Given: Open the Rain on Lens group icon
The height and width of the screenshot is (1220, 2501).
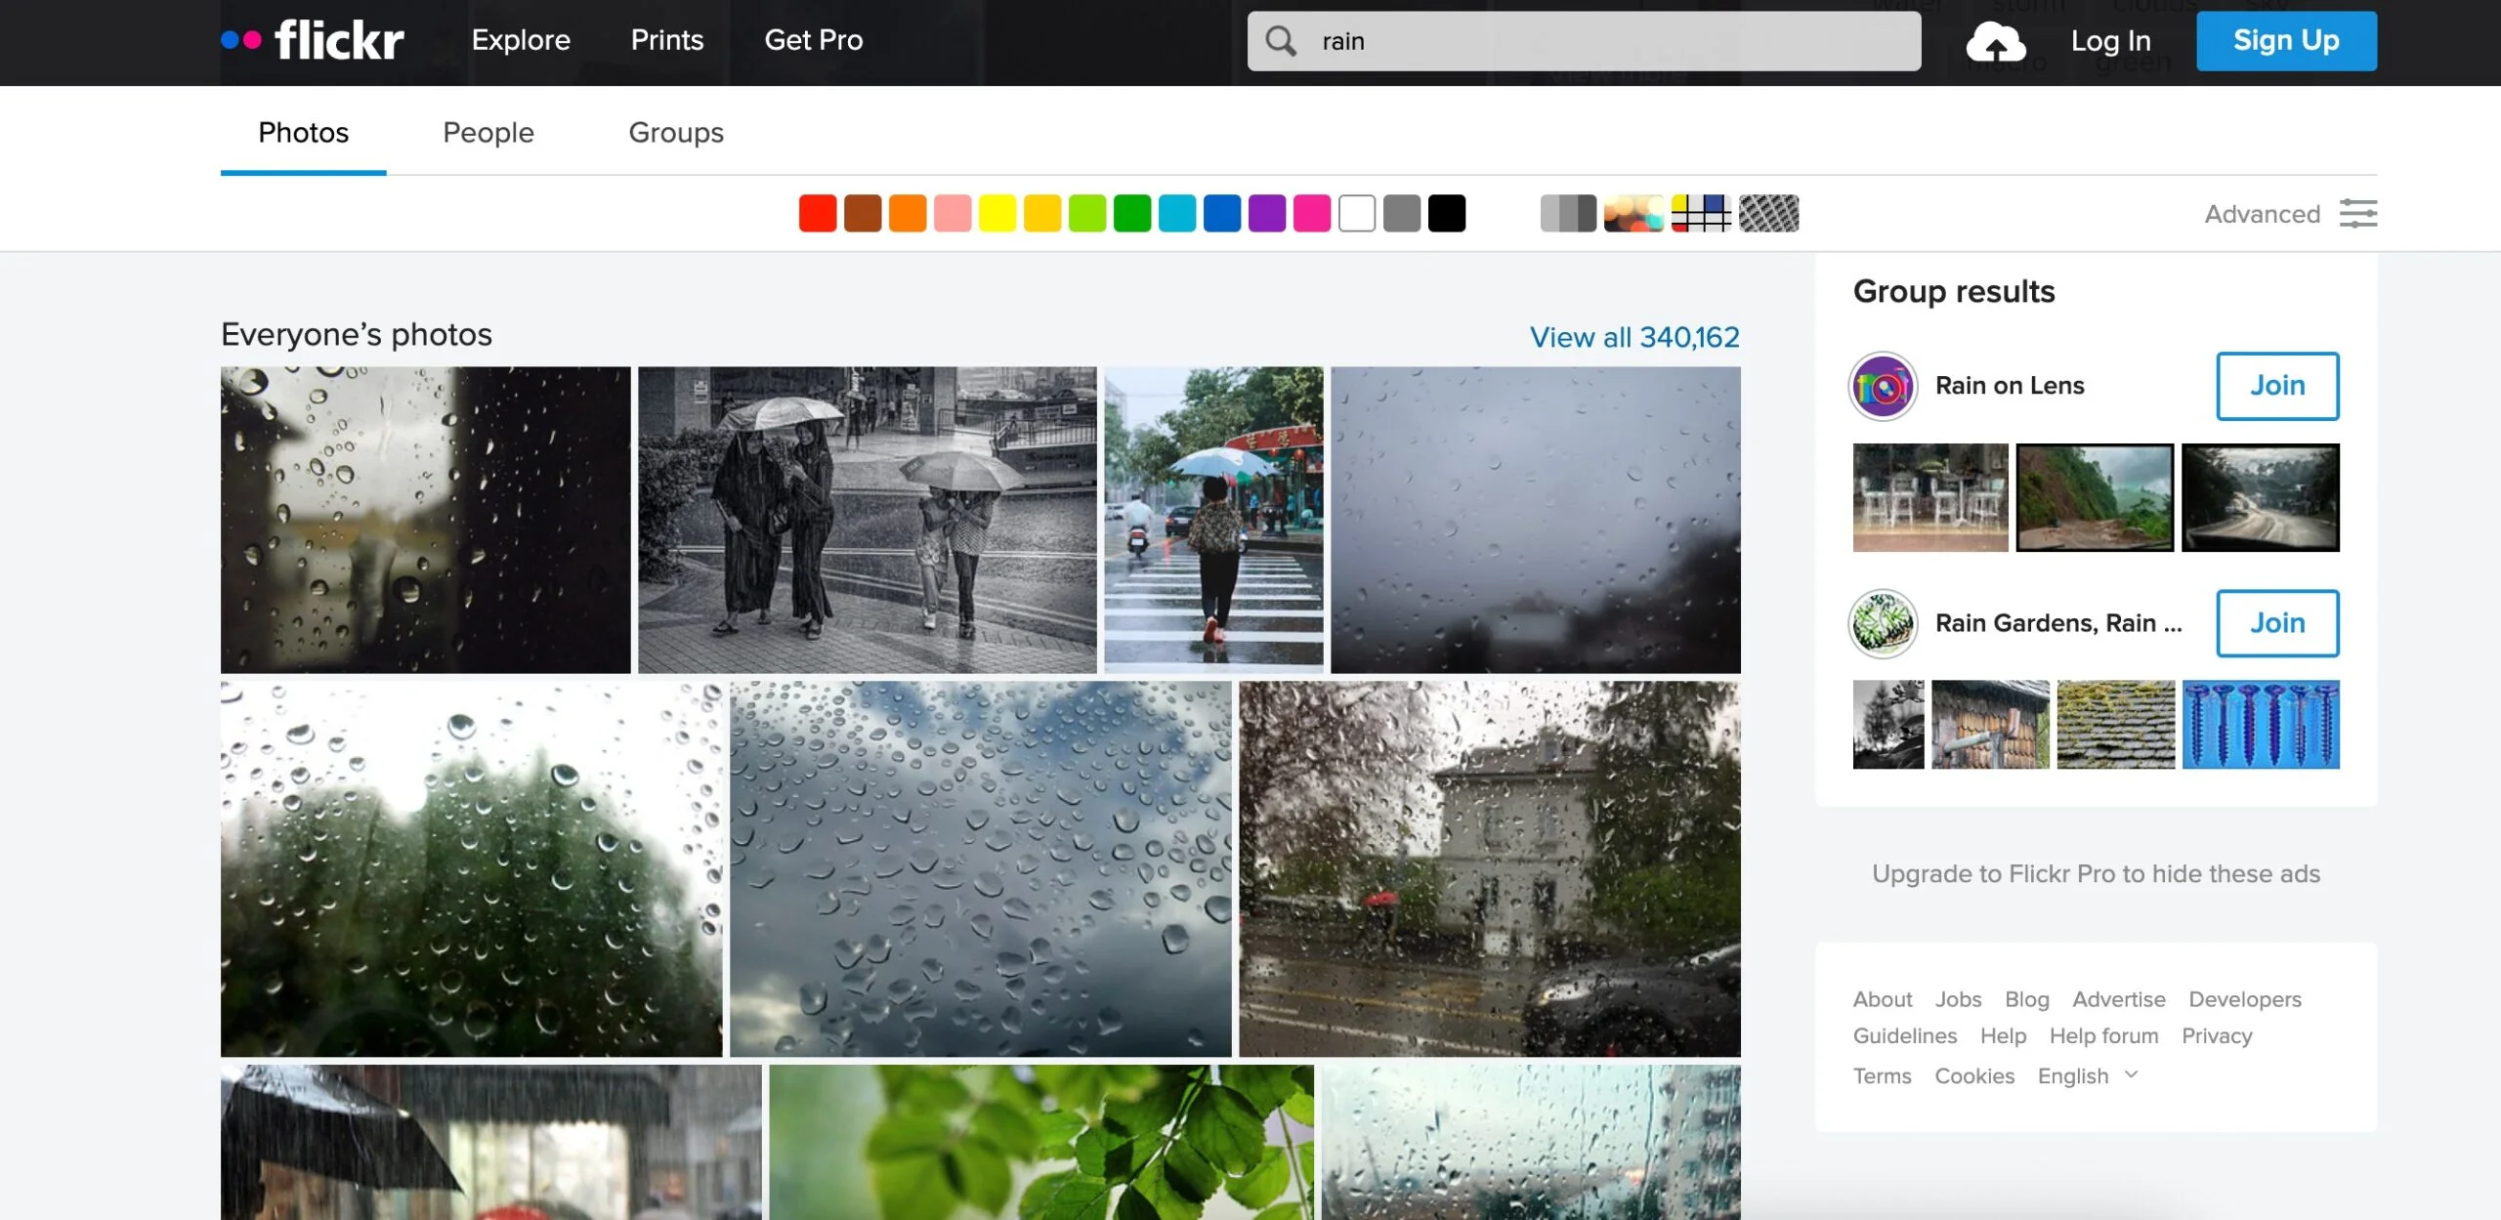Looking at the screenshot, I should point(1884,386).
